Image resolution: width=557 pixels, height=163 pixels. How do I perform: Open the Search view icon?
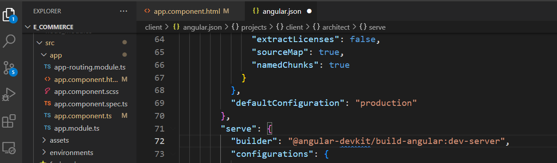point(9,41)
